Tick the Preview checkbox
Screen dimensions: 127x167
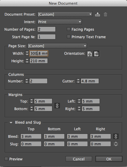coord(6,159)
